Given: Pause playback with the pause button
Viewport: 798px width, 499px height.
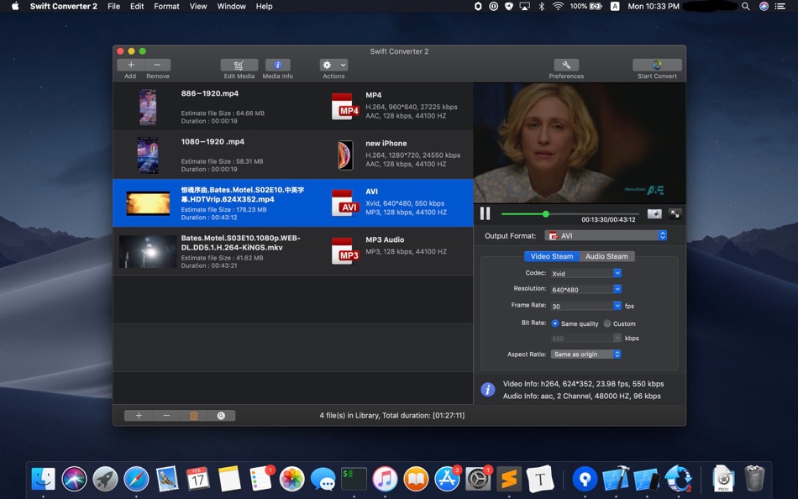Looking at the screenshot, I should point(485,213).
